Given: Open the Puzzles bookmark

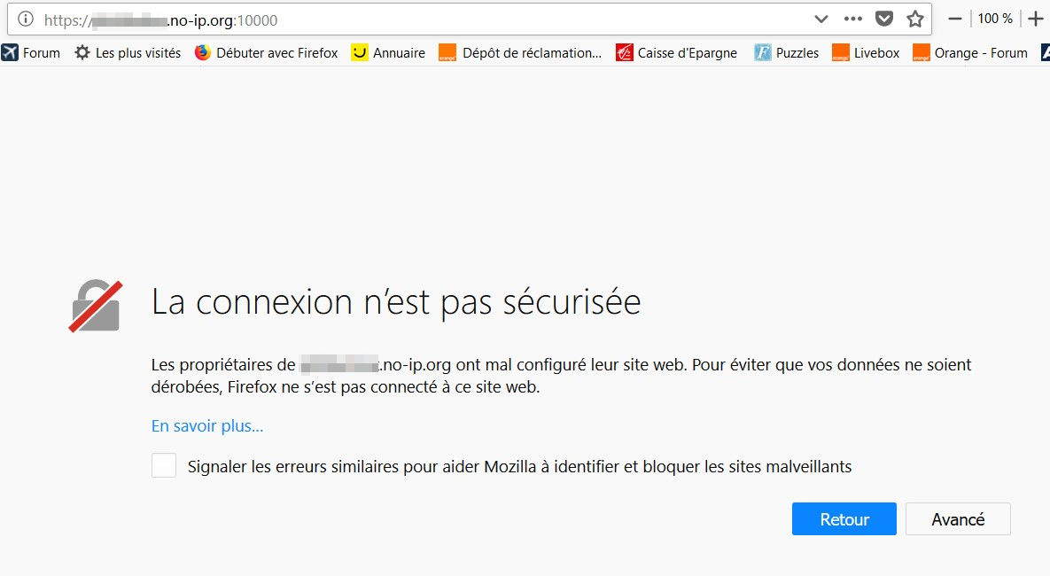Looking at the screenshot, I should [787, 53].
